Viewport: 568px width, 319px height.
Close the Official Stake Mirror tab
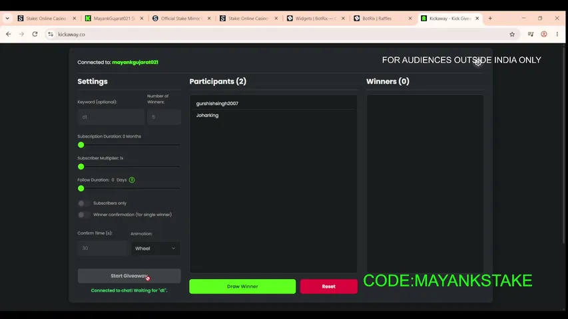click(x=209, y=18)
